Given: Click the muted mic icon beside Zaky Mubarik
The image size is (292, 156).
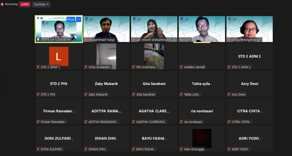Looking at the screenshot, I should point(86,94).
